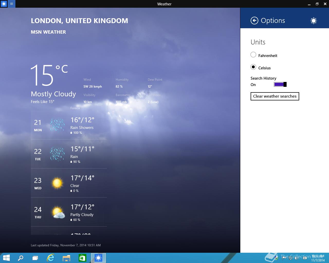The width and height of the screenshot is (329, 263).
Task: Click the 15°C current temperature
Action: click(49, 75)
